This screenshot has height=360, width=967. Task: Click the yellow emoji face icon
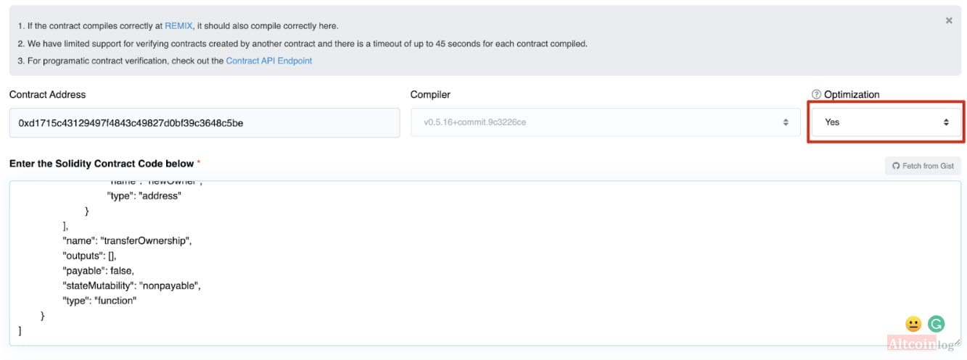(x=913, y=324)
